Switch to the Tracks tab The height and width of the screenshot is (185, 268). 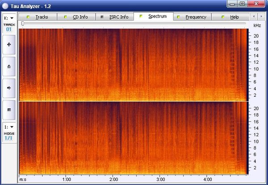coord(38,17)
